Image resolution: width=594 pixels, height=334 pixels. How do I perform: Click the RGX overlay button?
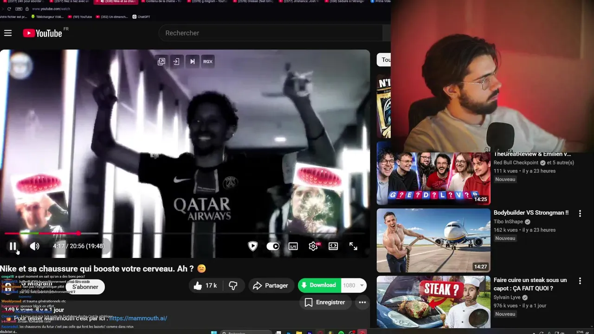coord(208,61)
